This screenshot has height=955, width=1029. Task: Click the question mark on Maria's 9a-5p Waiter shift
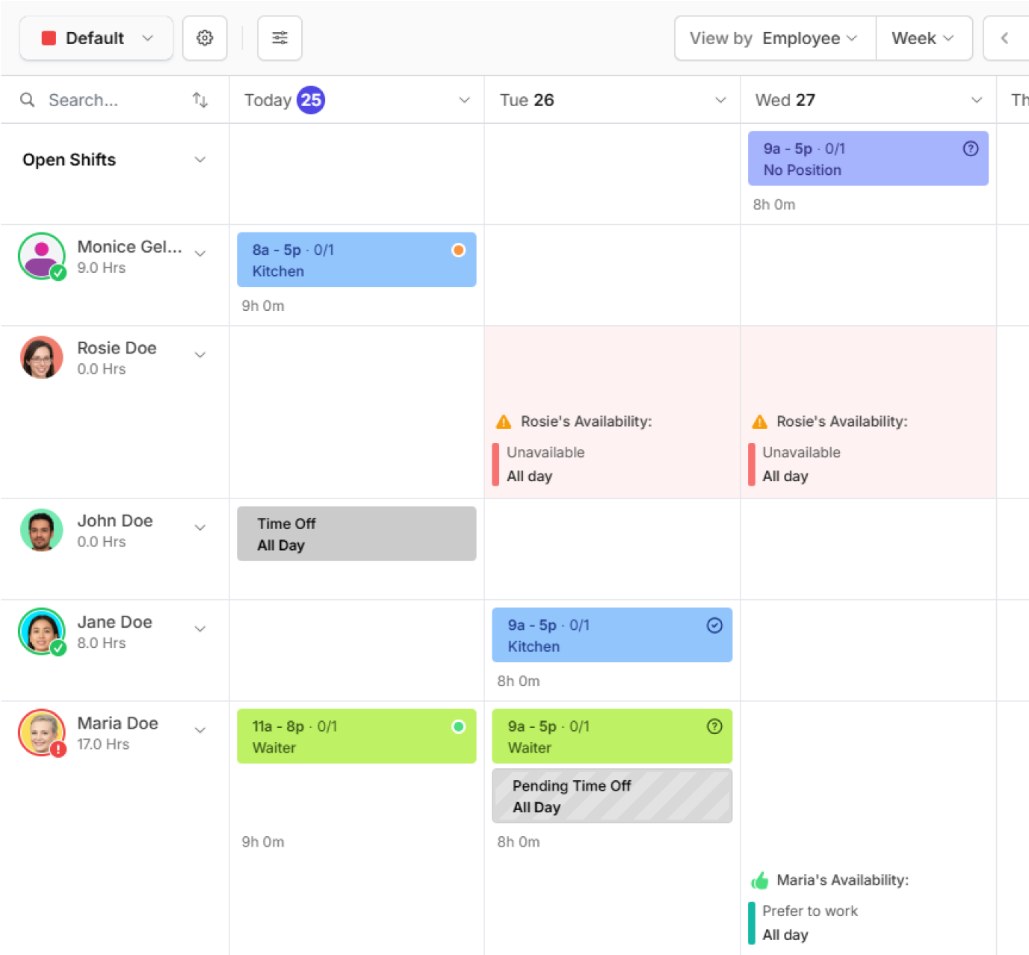[x=714, y=726]
